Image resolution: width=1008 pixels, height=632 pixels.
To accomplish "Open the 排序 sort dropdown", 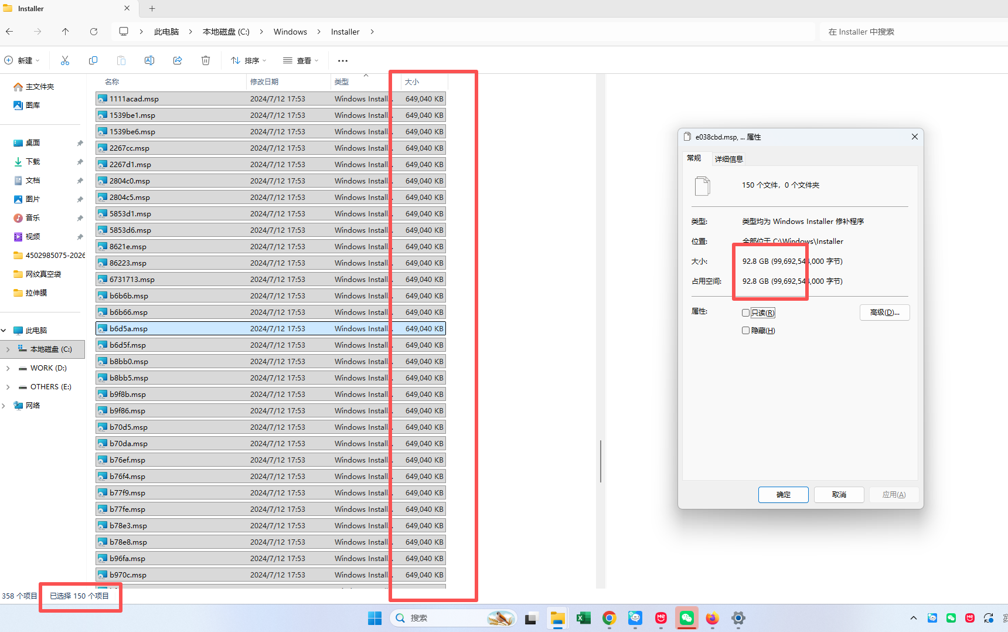I will [248, 60].
